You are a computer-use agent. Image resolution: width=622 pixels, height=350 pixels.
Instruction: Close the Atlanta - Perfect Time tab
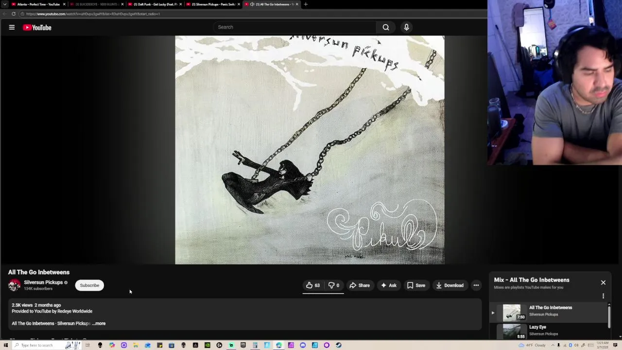64,4
